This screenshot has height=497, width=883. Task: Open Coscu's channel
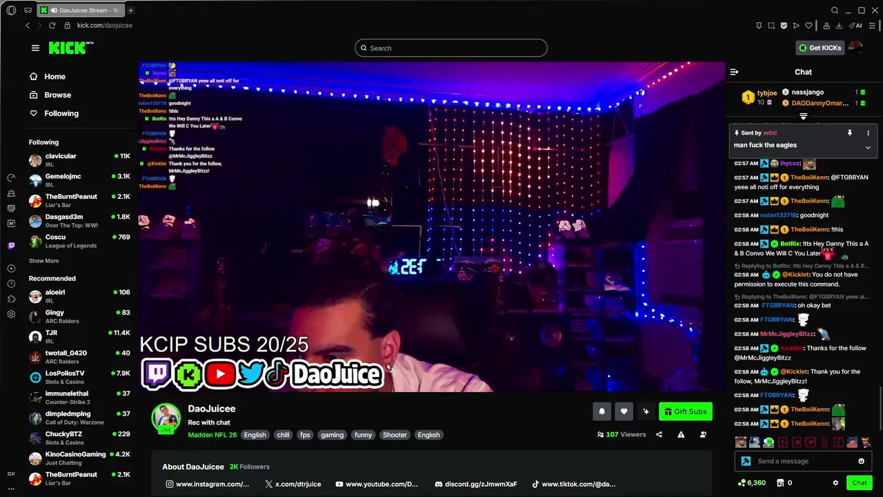[79, 241]
